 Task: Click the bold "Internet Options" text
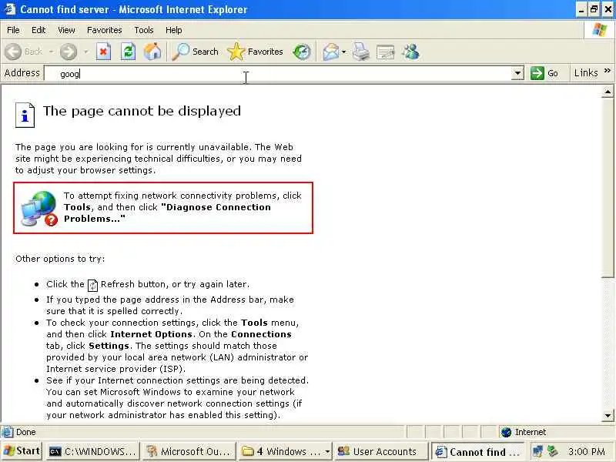coord(151,334)
